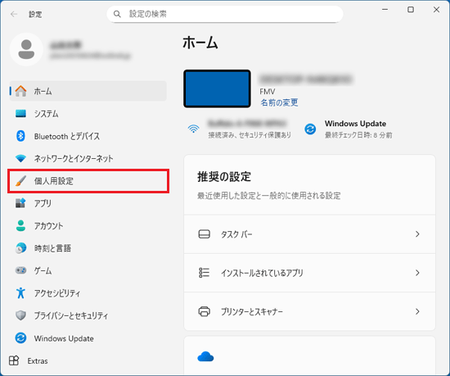
Task: Click the Accessibility figure icon
Action: [20, 292]
